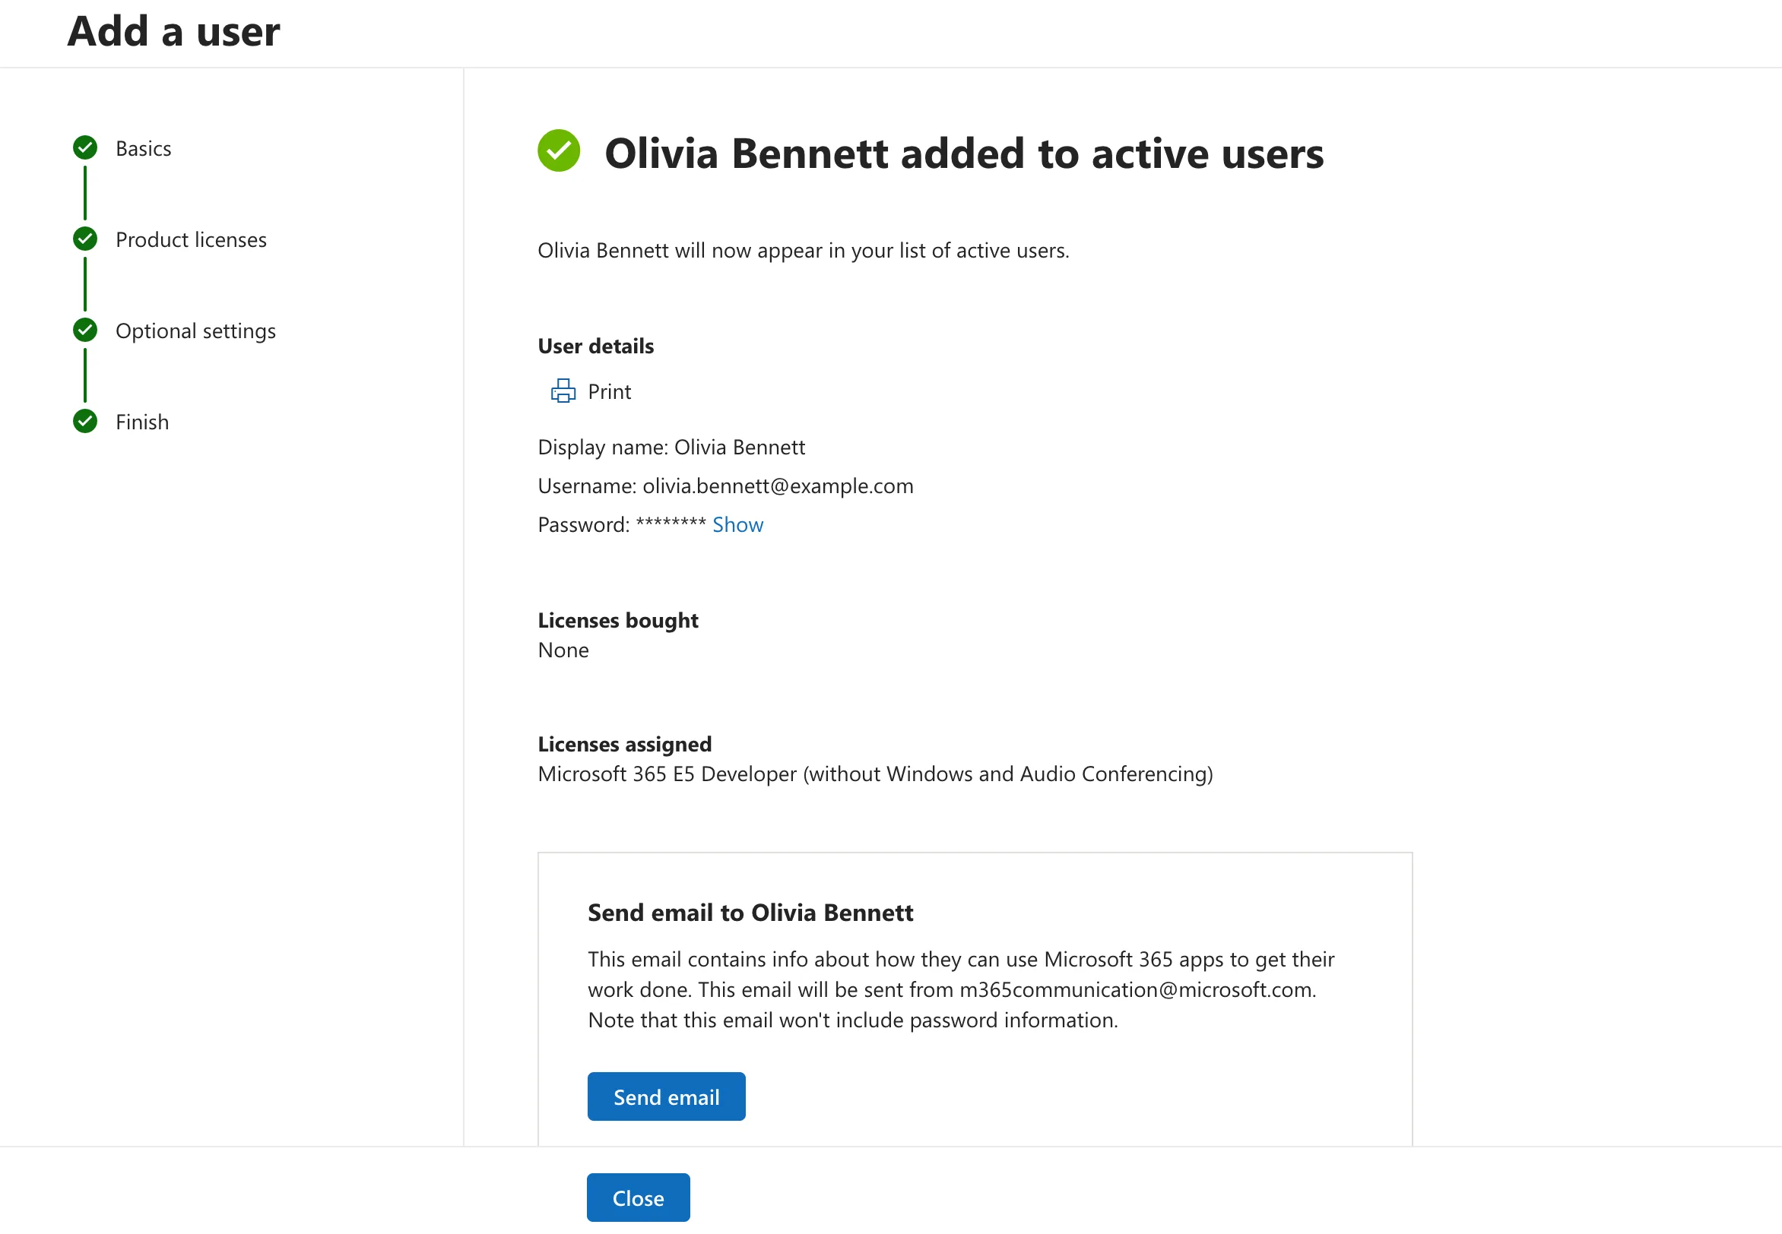Show the hidden password
1782x1234 pixels.
click(738, 525)
